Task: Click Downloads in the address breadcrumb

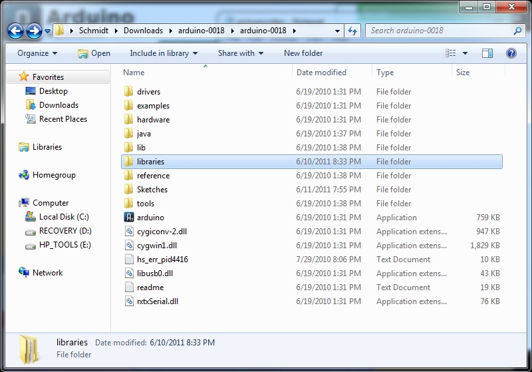Action: (143, 31)
